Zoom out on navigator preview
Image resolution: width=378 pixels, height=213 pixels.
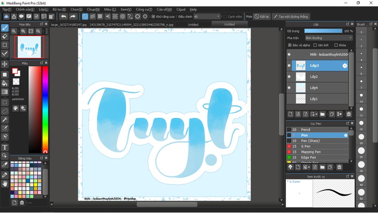(38, 31)
